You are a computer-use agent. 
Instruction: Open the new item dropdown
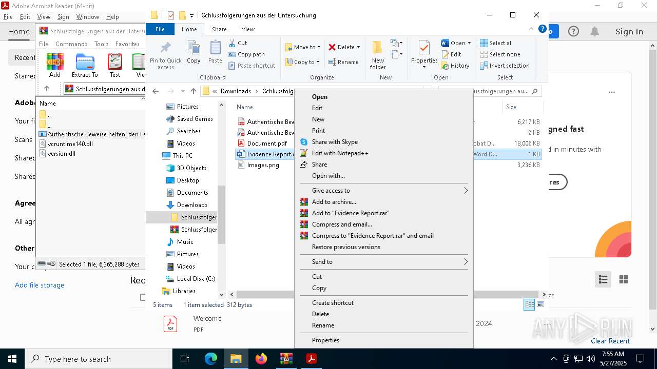coord(396,43)
